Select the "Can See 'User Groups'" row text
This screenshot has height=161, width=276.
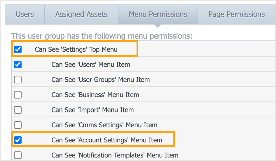(x=101, y=80)
